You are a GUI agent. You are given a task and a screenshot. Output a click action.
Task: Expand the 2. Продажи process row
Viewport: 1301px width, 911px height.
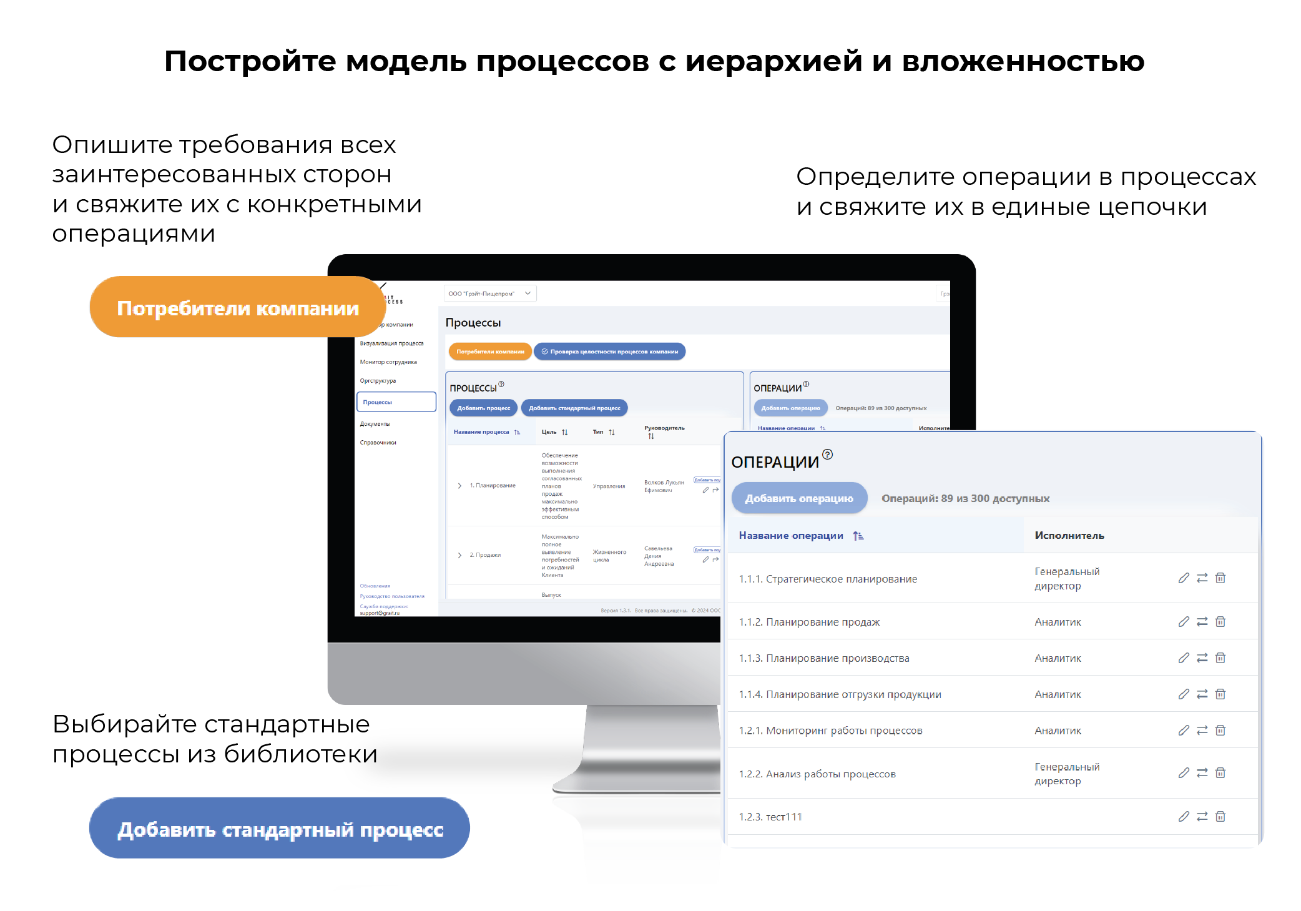click(x=459, y=555)
